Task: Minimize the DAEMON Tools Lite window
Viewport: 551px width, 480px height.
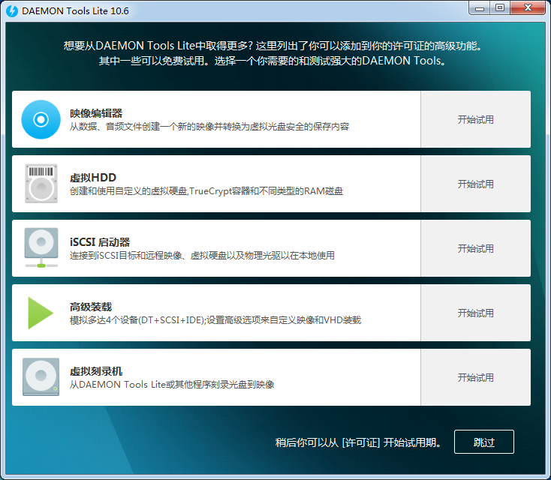Action: click(x=481, y=8)
